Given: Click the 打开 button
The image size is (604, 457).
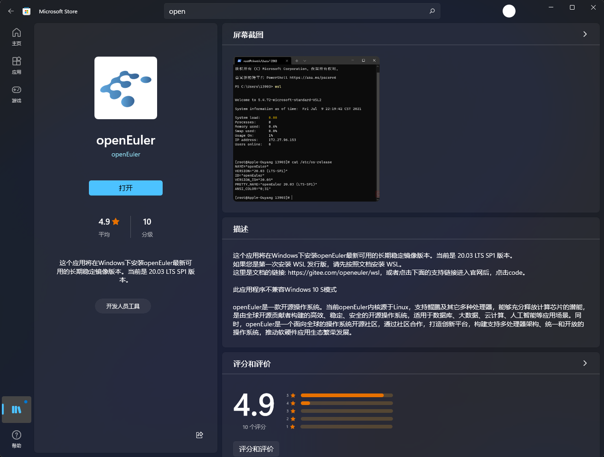Looking at the screenshot, I should pos(126,188).
